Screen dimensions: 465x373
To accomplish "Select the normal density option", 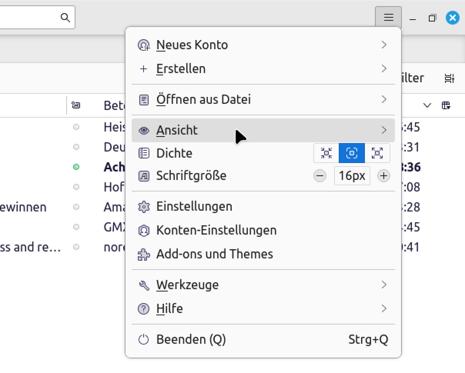I will [x=352, y=153].
